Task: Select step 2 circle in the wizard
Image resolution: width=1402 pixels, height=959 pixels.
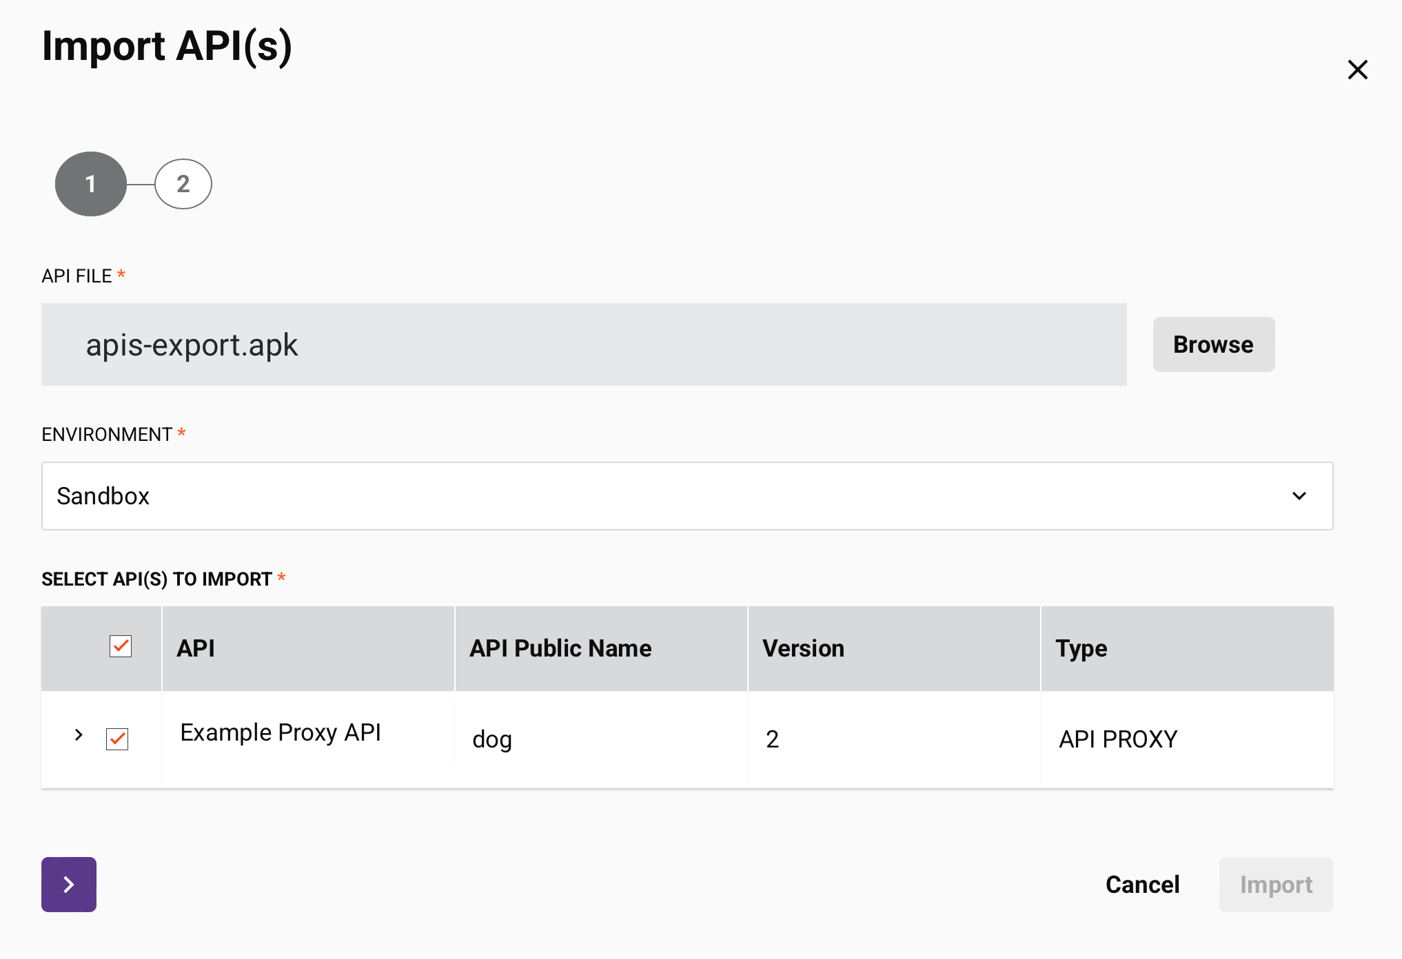Action: pos(183,184)
